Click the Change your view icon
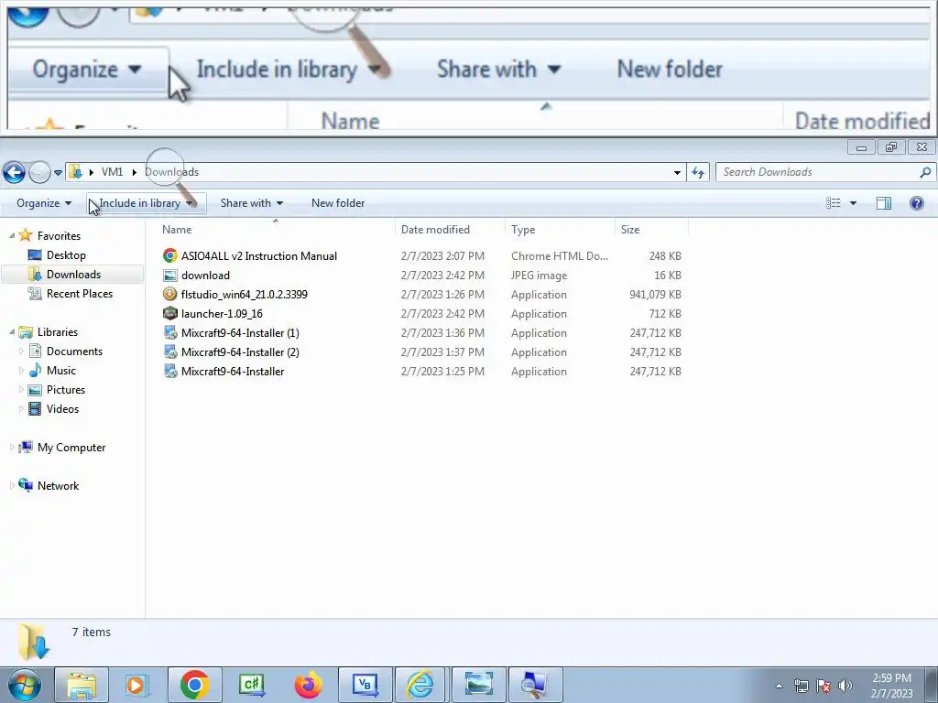 [x=833, y=203]
